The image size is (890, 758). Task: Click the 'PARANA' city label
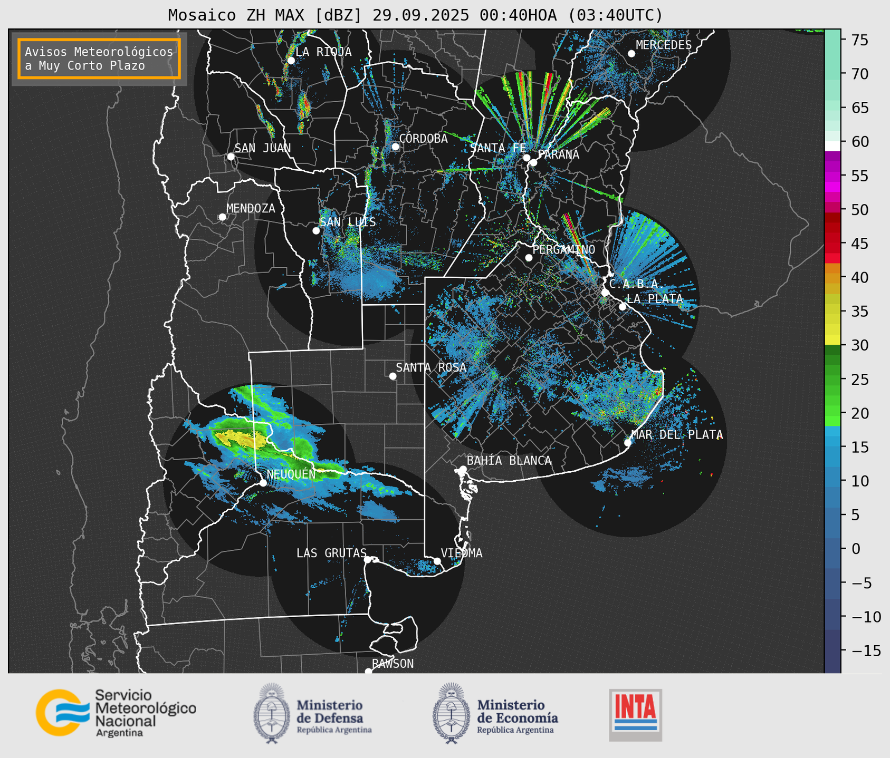558,154
